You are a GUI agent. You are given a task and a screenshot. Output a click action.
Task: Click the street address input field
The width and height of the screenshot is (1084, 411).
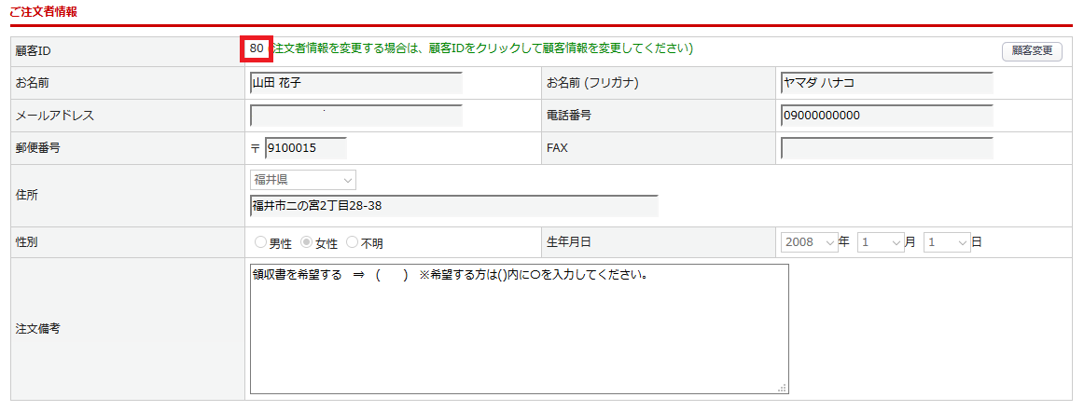454,206
